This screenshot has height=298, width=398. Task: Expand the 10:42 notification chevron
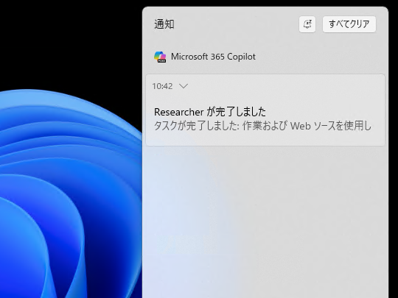(184, 86)
